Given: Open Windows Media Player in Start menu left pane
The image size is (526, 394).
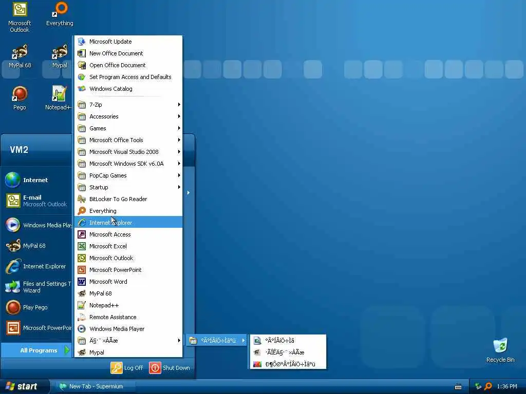Looking at the screenshot, I should click(36, 225).
